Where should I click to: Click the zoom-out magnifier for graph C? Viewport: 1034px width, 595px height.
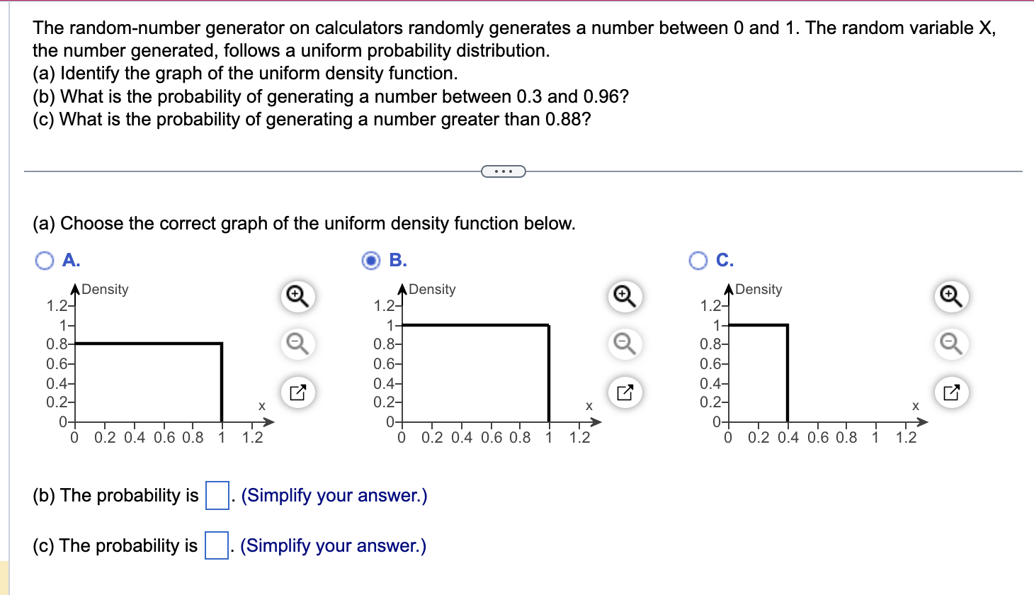coord(950,344)
